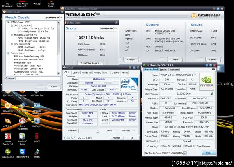234x167 pixels.
Task: Toggle the PhysX checkbox in GPU-Z
Action: pyautogui.click(x=184, y=146)
